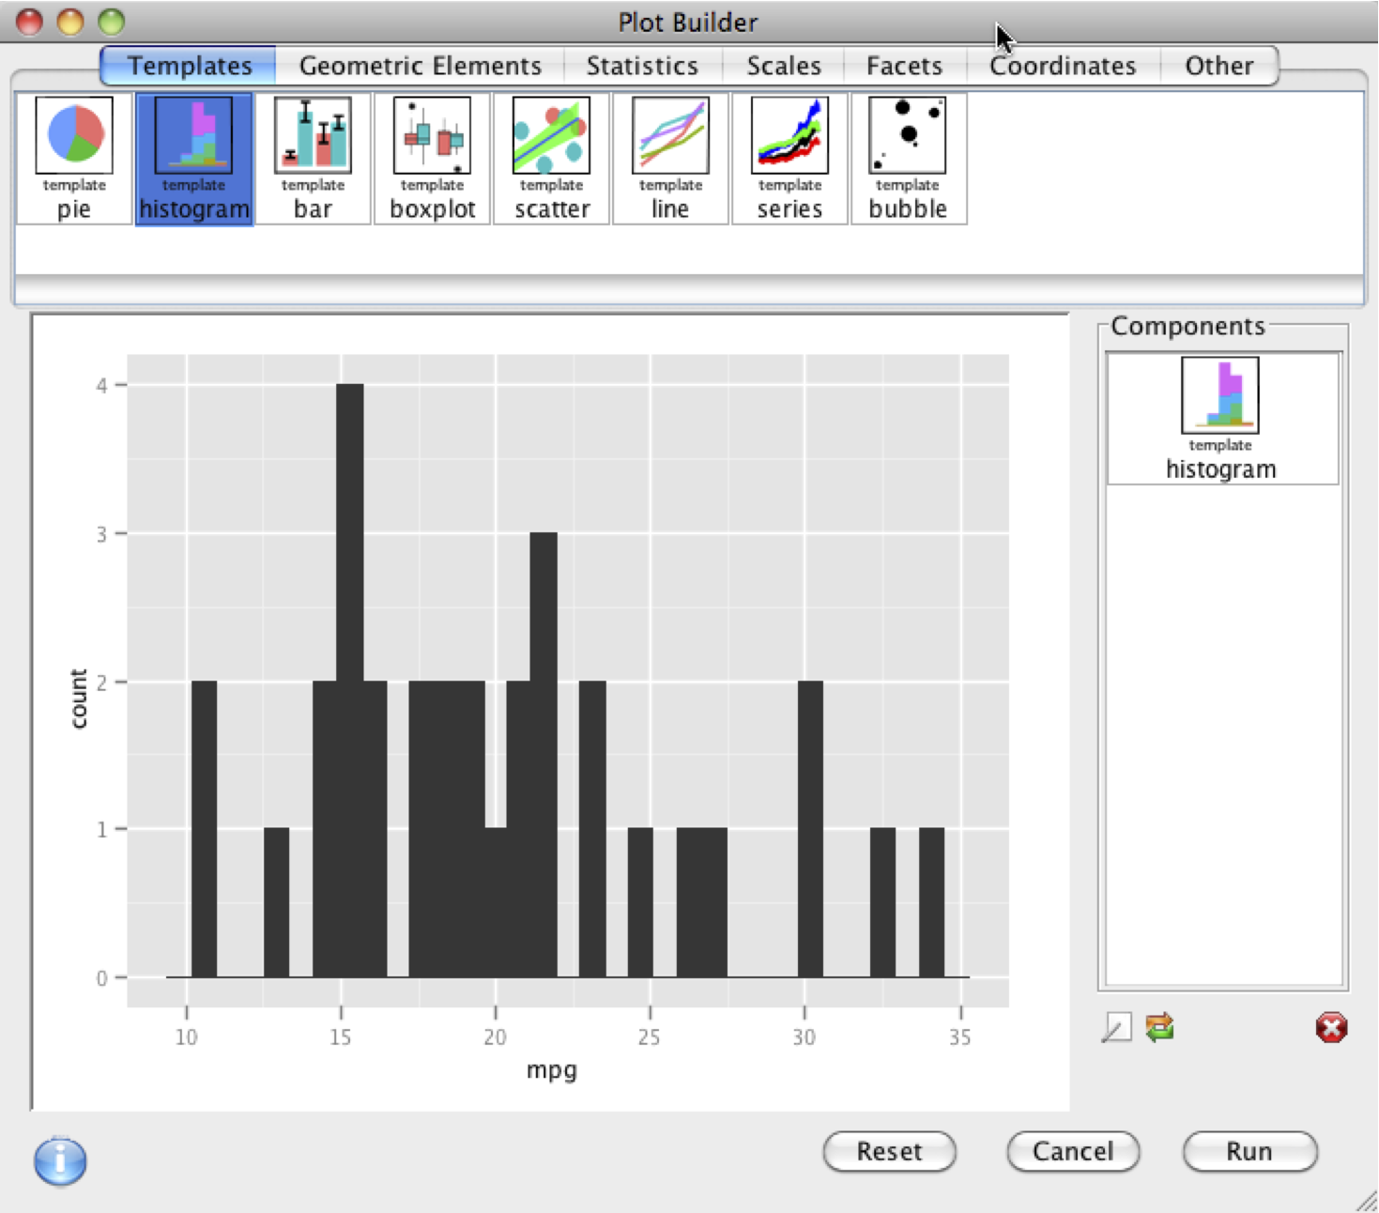Pick the bubble chart template
Viewport: 1379px width, 1213px height.
pyautogui.click(x=909, y=159)
